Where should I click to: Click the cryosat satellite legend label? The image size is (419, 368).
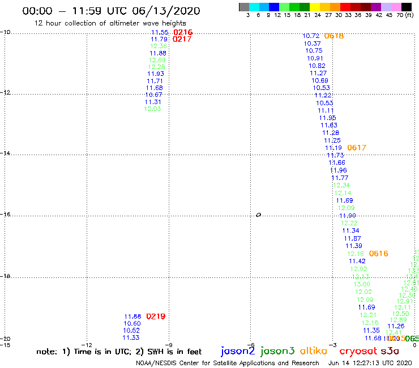pyautogui.click(x=358, y=351)
